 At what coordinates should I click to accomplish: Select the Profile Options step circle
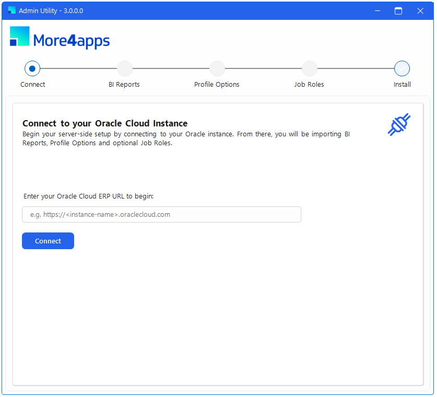217,68
